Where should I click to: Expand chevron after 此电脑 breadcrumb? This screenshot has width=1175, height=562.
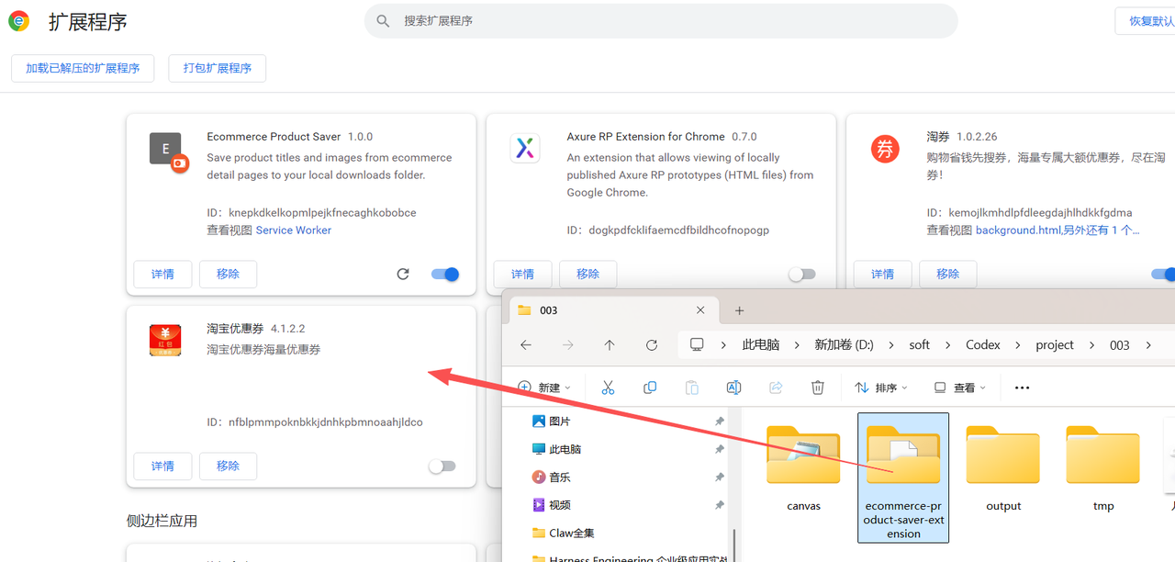click(798, 345)
